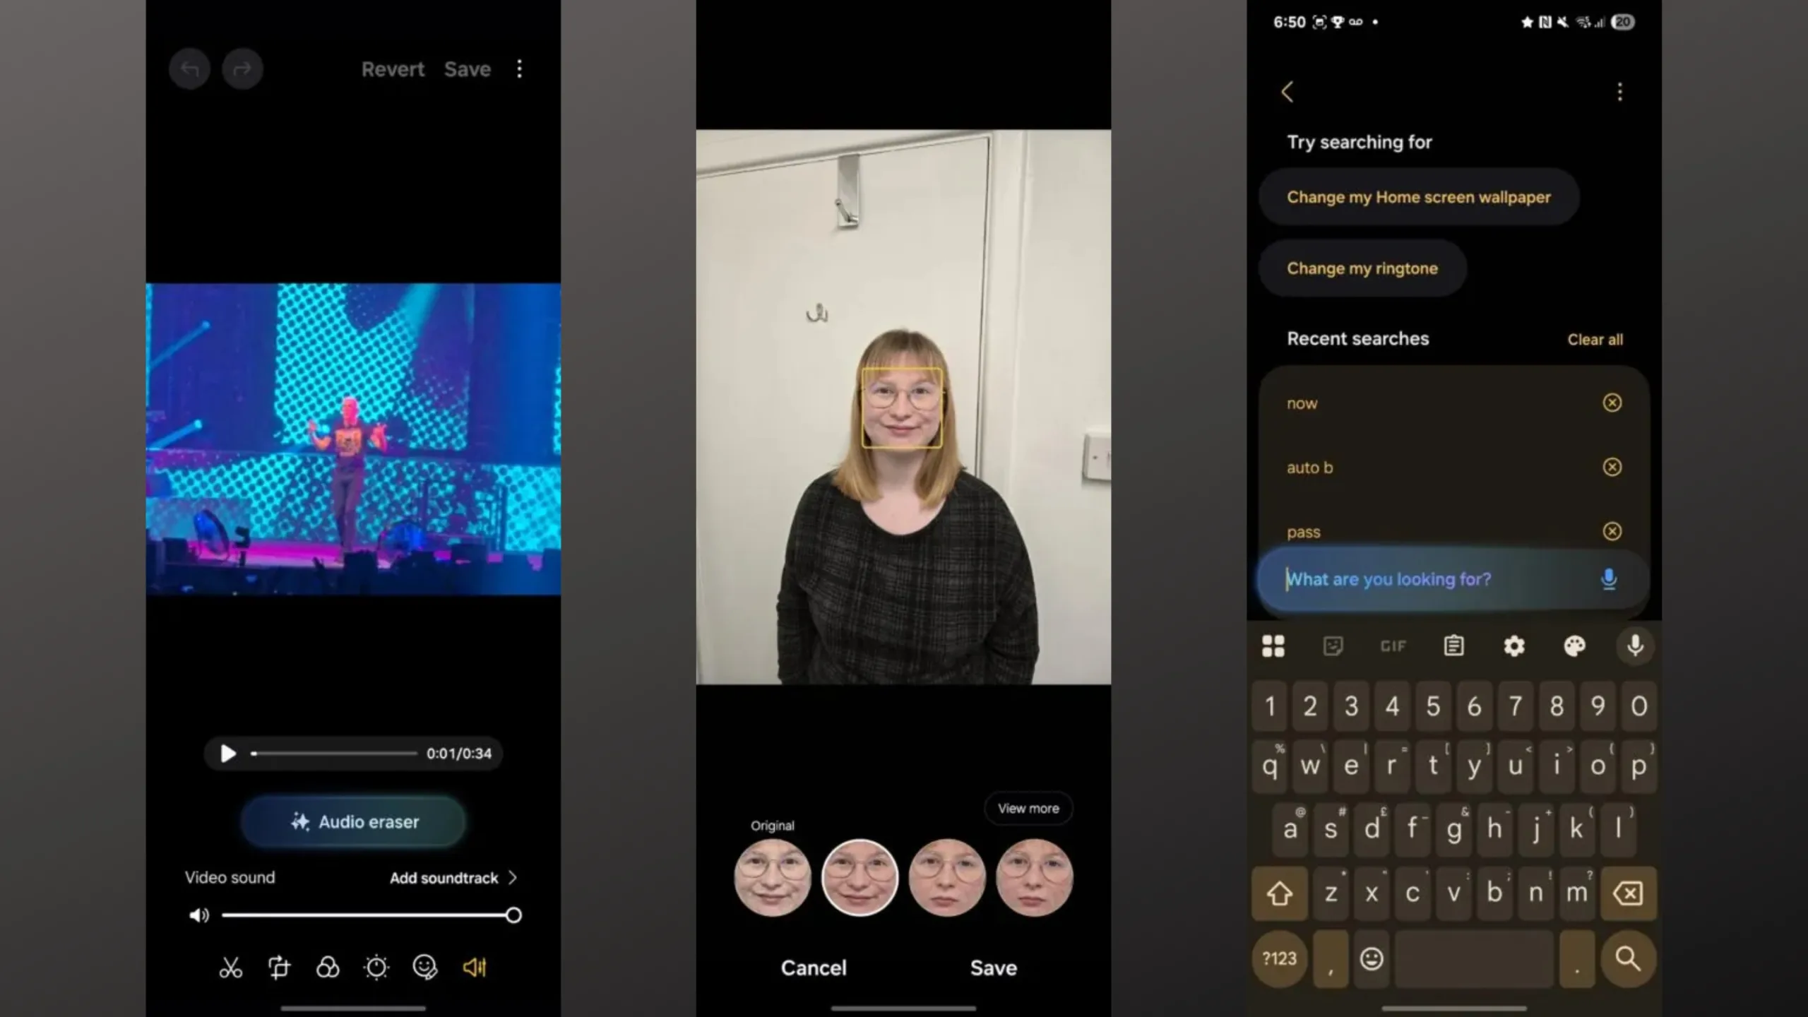
Task: Open the brightness adjustment sun icon
Action: (376, 967)
